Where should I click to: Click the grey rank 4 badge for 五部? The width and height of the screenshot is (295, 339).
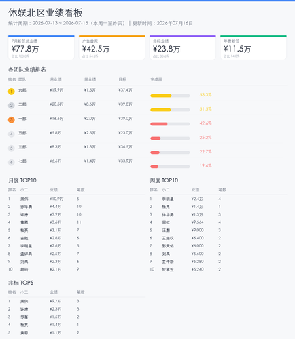(12, 134)
